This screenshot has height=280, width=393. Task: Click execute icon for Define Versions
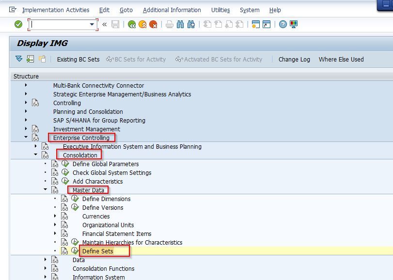tap(75, 207)
